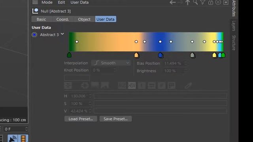Open the Attribute Manager hamburger menu
Image resolution: width=253 pixels, height=142 pixels.
(x=35, y=2)
